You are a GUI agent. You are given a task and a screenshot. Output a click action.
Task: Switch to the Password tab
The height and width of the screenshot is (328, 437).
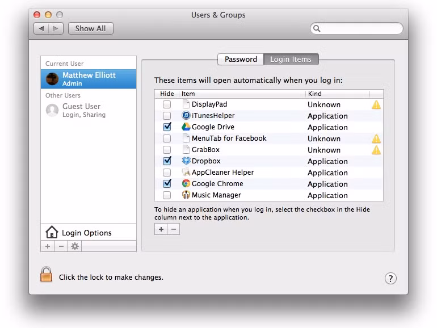tap(241, 60)
